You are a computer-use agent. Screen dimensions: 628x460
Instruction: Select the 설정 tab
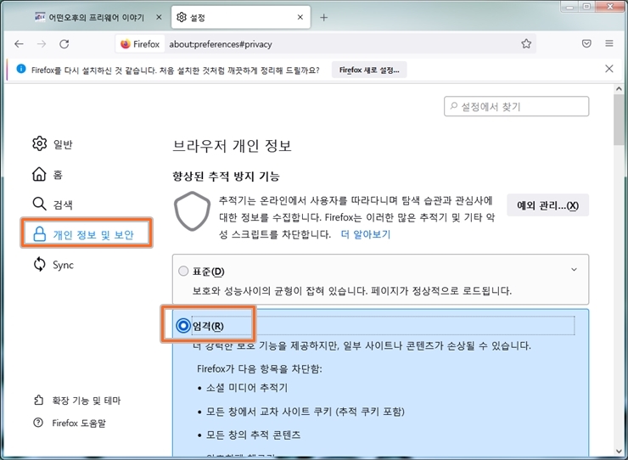tap(241, 17)
